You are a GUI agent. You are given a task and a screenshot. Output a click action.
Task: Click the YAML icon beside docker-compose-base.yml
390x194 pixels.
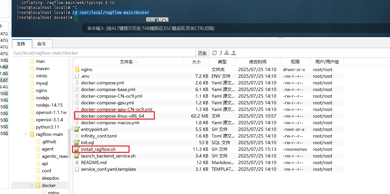click(x=77, y=90)
